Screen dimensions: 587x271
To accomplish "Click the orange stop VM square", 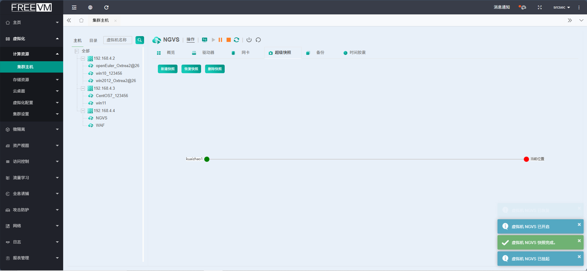I will coord(228,40).
